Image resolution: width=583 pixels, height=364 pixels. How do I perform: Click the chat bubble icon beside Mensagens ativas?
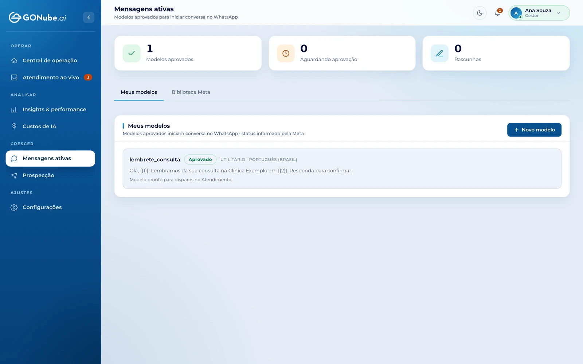coord(14,158)
